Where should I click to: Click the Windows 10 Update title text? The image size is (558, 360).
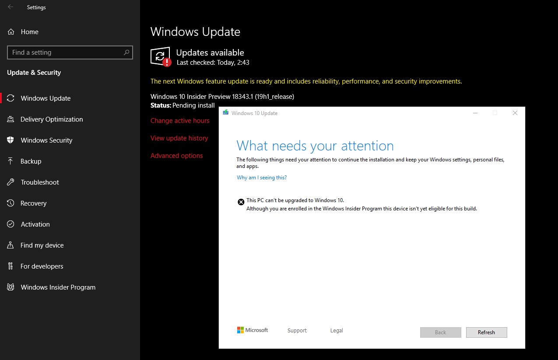(x=255, y=113)
